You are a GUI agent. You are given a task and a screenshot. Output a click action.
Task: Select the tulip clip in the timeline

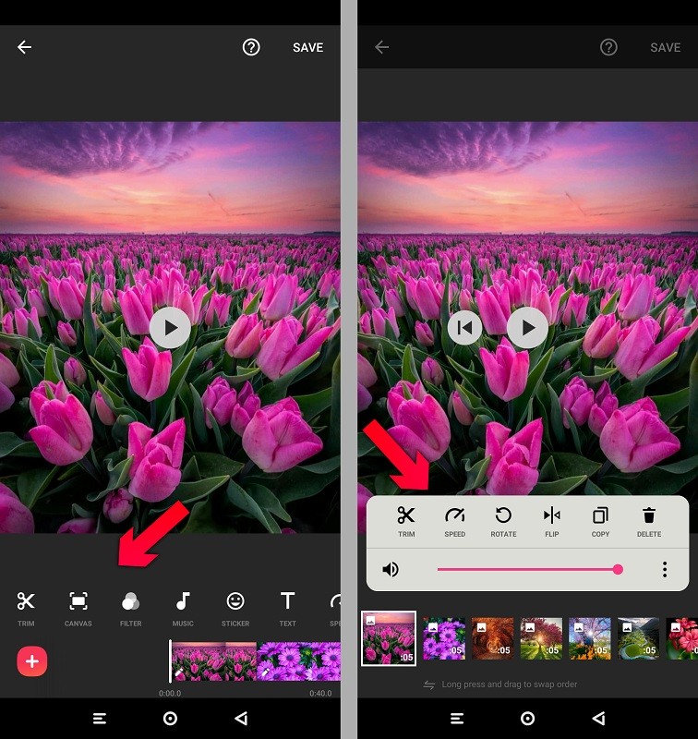pyautogui.click(x=214, y=660)
